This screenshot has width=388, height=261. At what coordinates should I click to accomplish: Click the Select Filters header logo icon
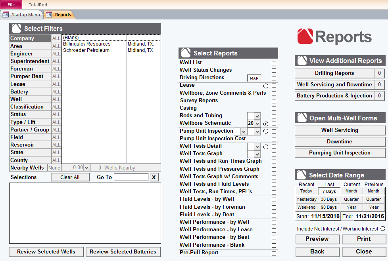tap(16, 29)
